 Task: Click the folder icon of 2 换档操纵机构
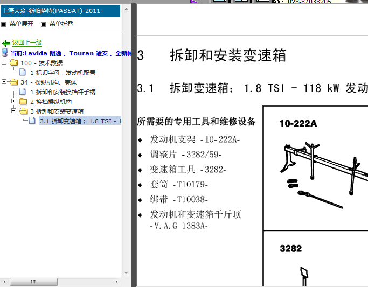(23, 101)
